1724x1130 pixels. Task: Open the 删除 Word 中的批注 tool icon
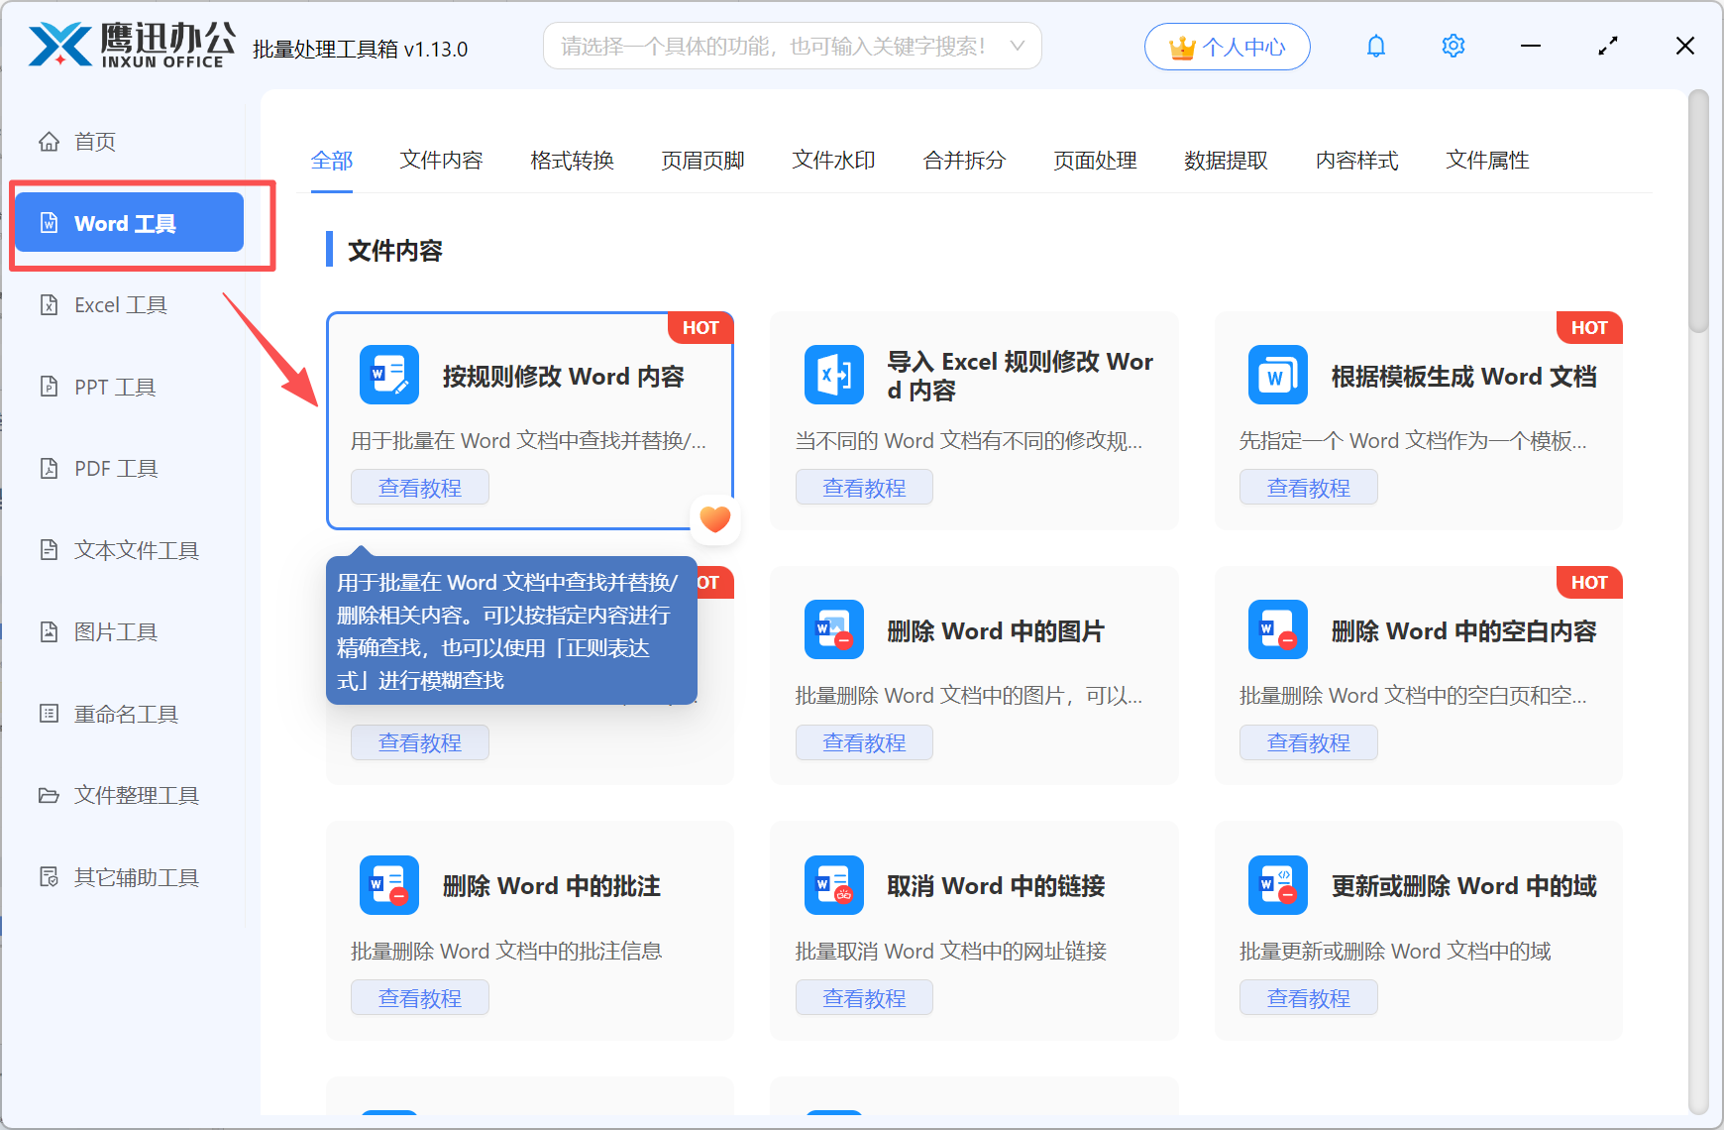tap(389, 885)
